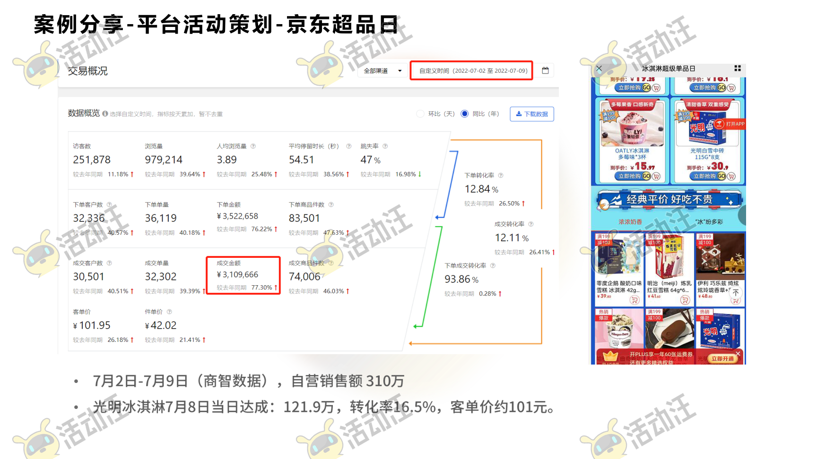
Task: Click the 下单转化率 value 12.84%
Action: click(x=481, y=189)
